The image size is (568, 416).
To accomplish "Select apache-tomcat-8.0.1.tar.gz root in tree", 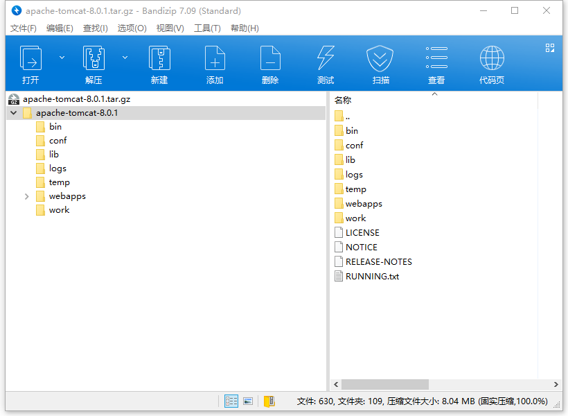I will click(x=76, y=99).
